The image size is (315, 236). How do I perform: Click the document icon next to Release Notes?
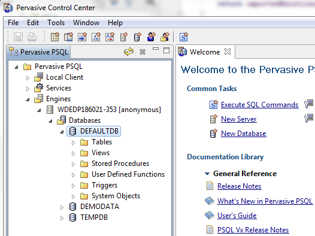[210, 186]
